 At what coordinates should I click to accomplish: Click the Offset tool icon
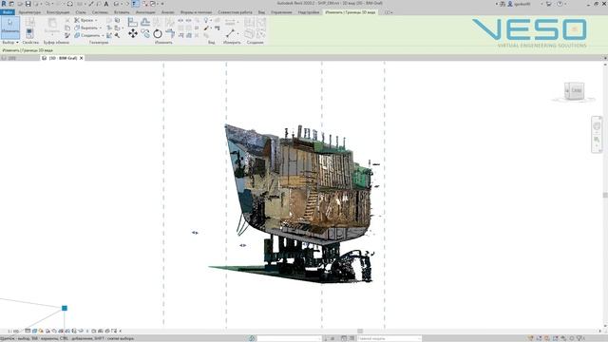pyautogui.click(x=145, y=22)
